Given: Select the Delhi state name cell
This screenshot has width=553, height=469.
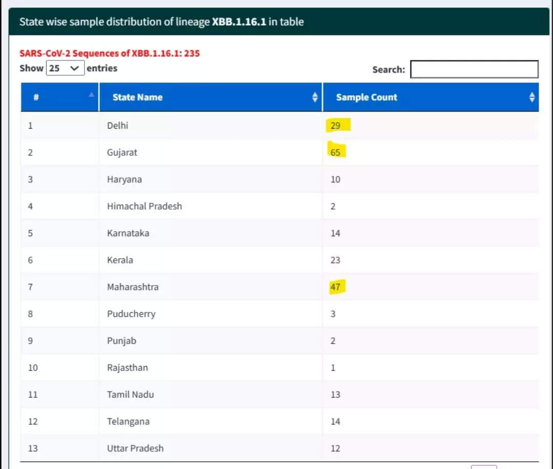Looking at the screenshot, I should pyautogui.click(x=118, y=126).
